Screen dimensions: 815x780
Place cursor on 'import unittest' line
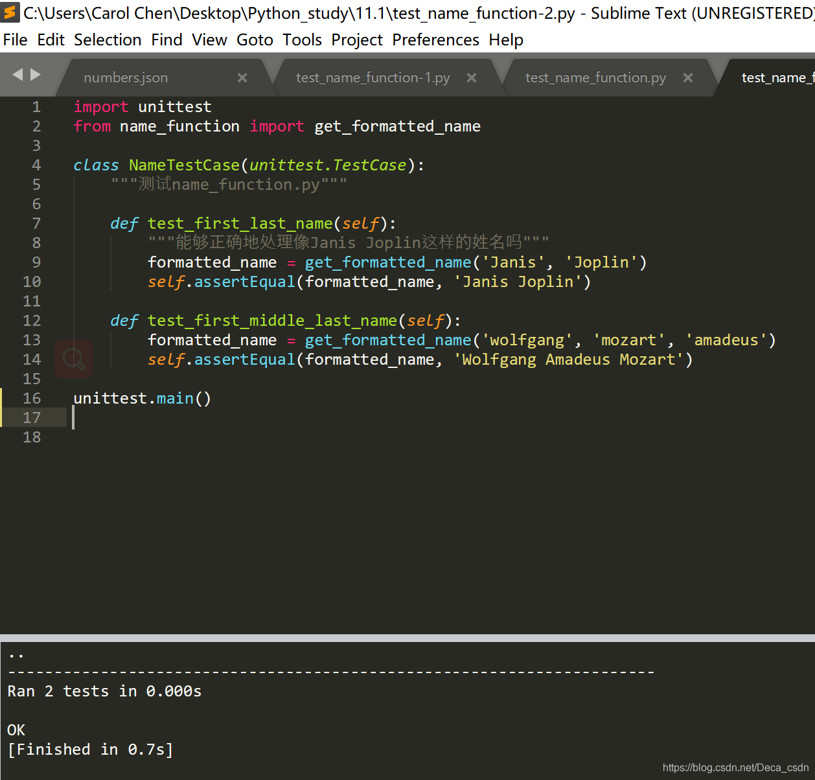(x=143, y=107)
